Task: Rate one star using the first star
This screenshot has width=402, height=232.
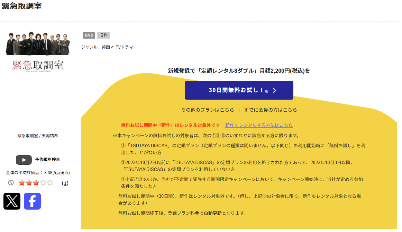Action: pos(21,183)
